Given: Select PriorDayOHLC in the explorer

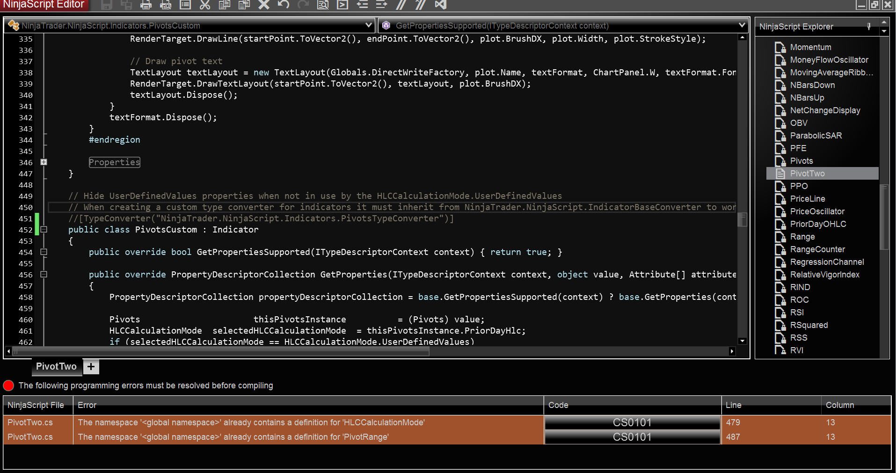Looking at the screenshot, I should pos(818,224).
